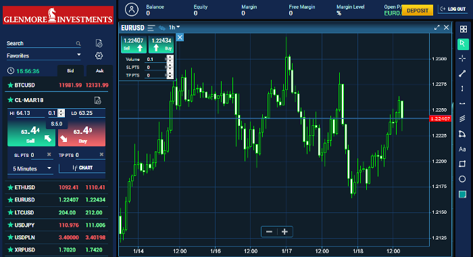Close the chart quick-trade panel

[180, 37]
